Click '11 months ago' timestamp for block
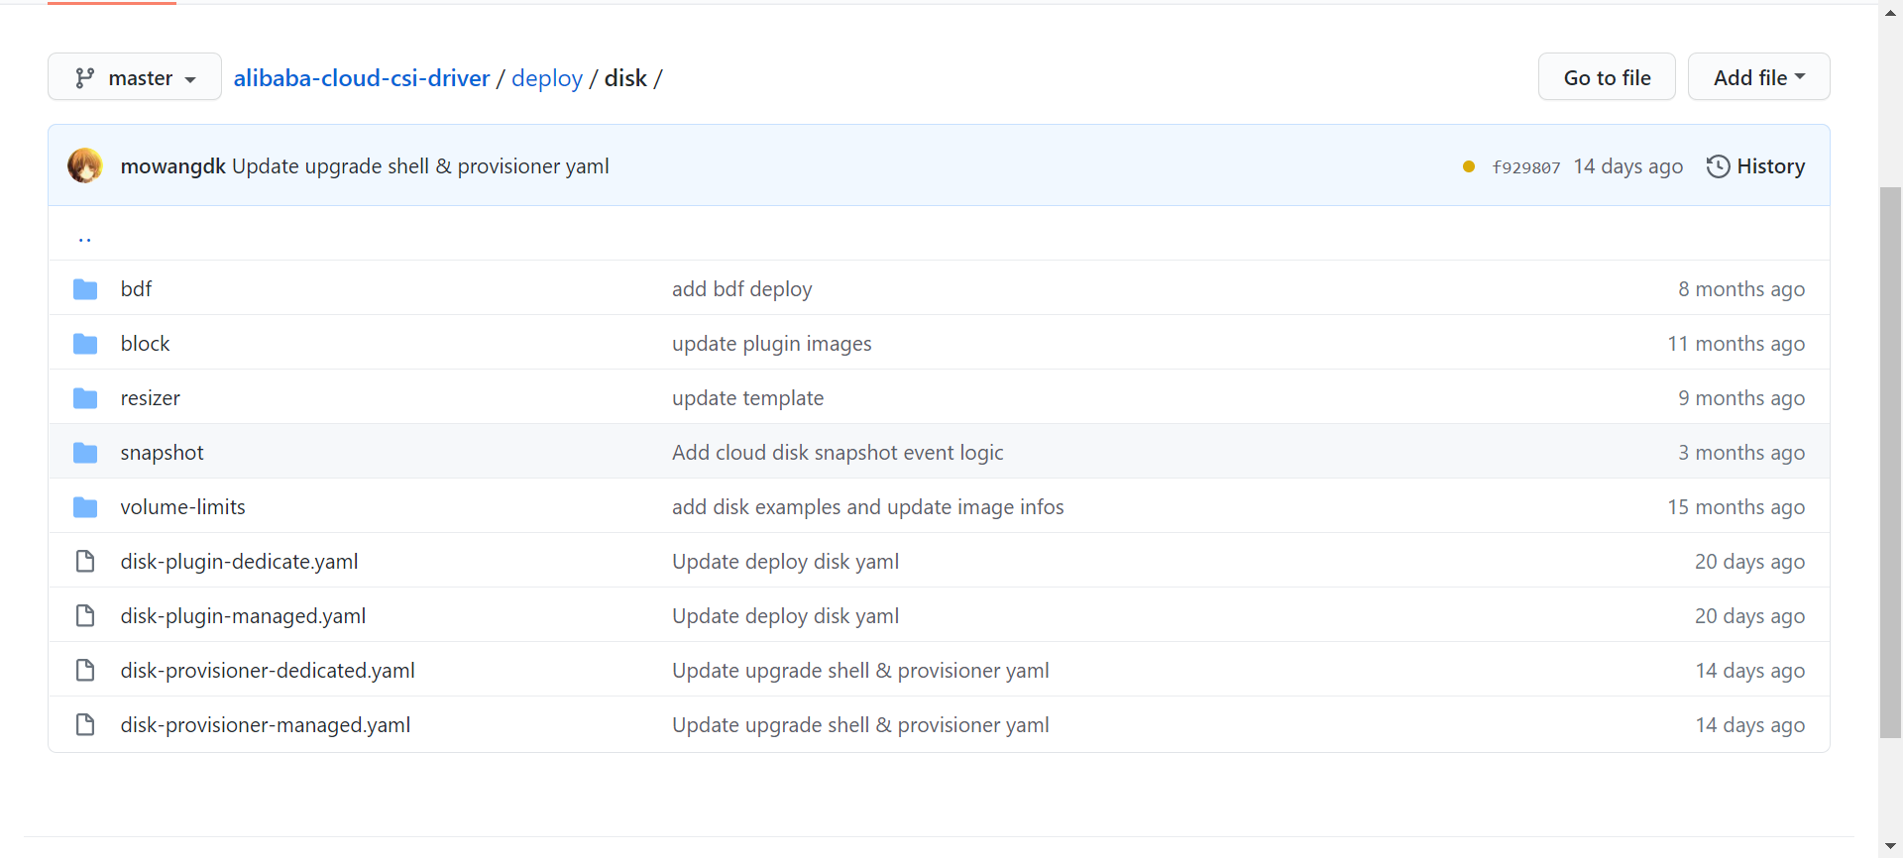1903x858 pixels. point(1736,343)
